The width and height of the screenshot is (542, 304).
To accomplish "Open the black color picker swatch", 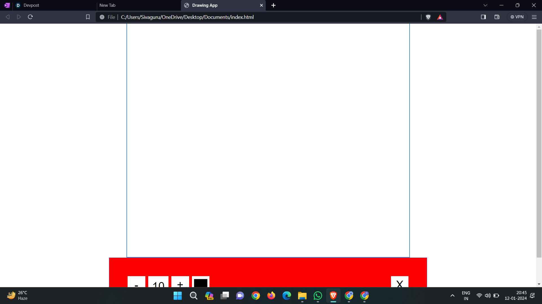I will click(201, 282).
